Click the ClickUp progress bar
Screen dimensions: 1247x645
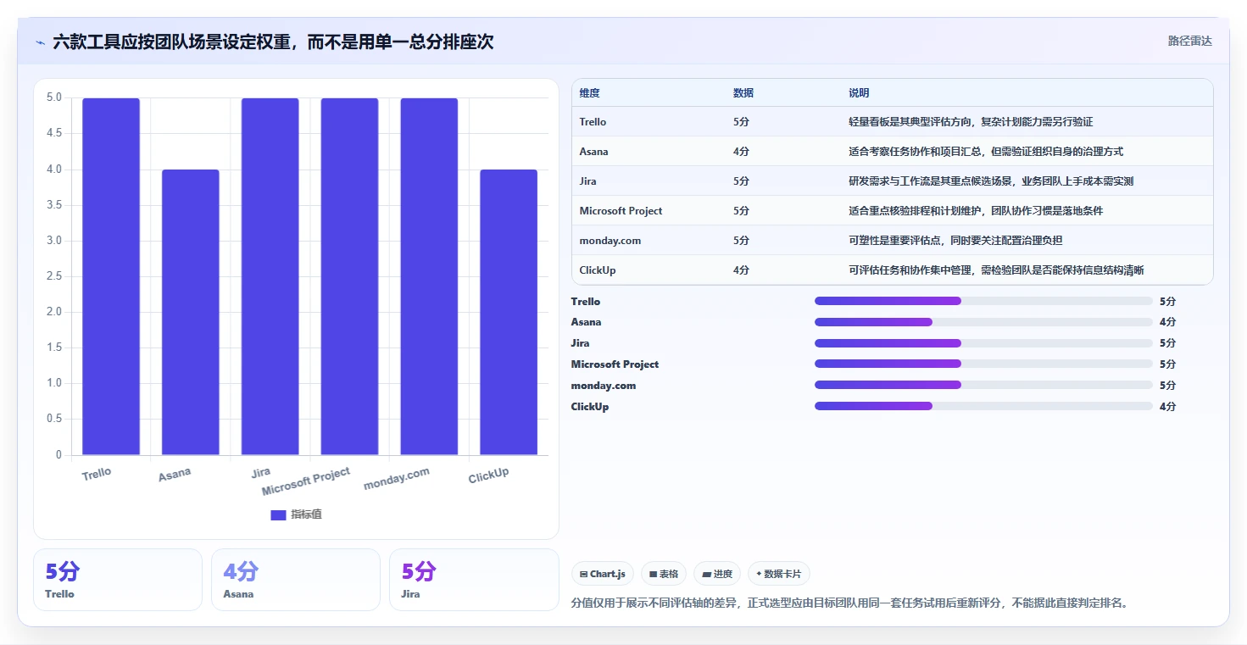point(983,406)
